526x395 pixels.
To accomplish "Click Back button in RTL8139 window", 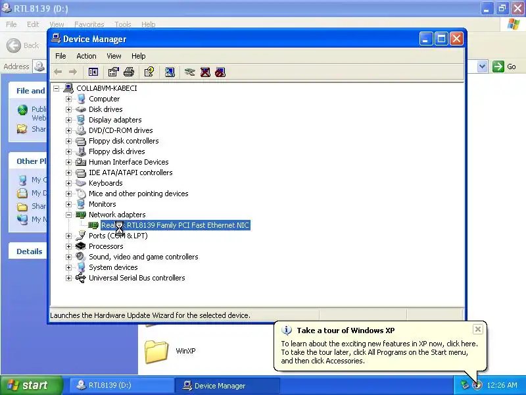I will pos(23,45).
